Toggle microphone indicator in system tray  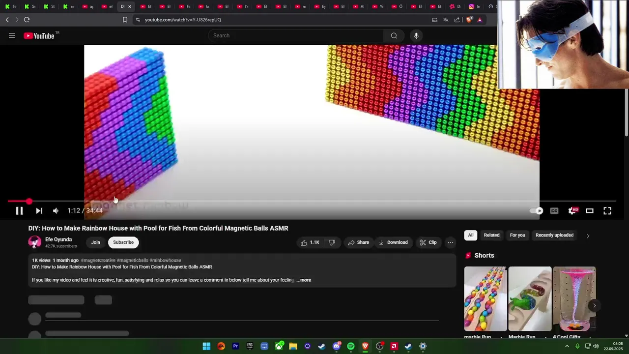pyautogui.click(x=577, y=346)
